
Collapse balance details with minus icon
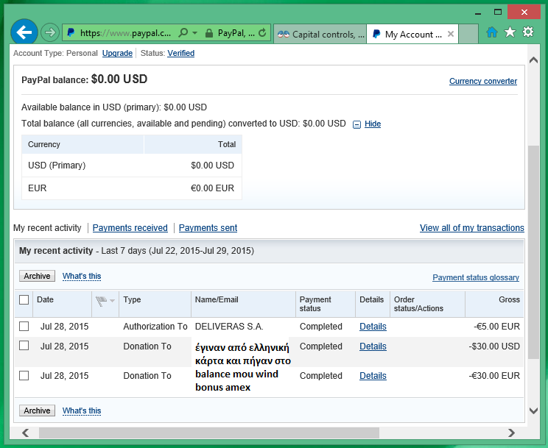pyautogui.click(x=356, y=124)
